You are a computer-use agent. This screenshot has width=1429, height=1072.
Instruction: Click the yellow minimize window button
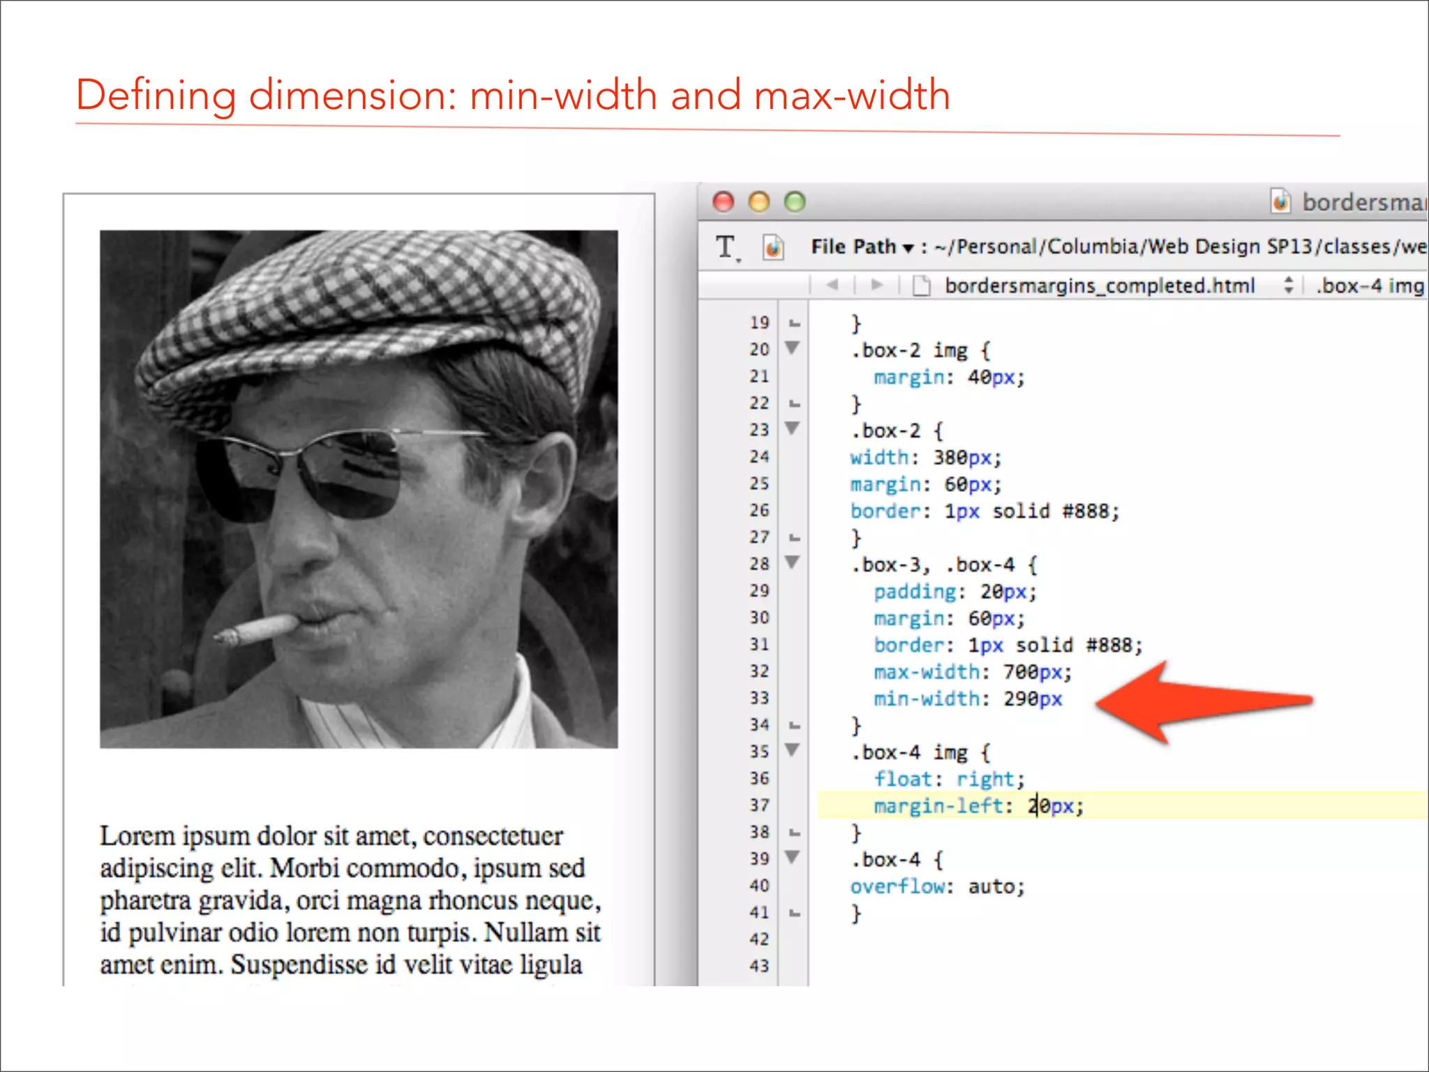(759, 202)
